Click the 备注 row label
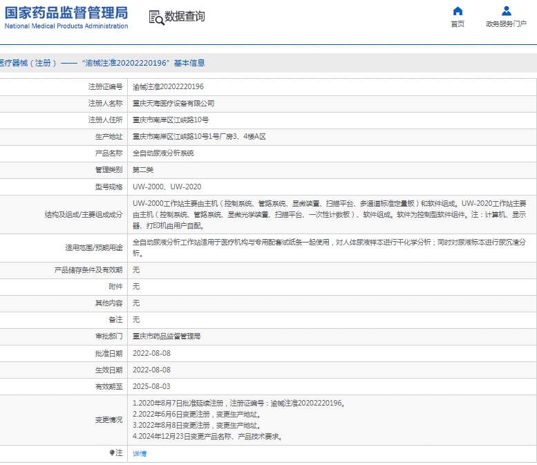The width and height of the screenshot is (537, 465). pyautogui.click(x=115, y=320)
